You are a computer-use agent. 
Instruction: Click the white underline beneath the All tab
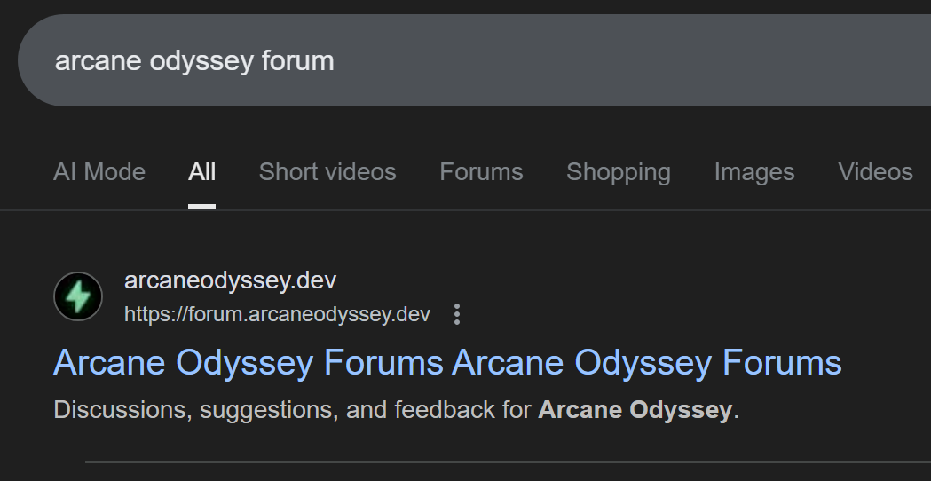201,206
